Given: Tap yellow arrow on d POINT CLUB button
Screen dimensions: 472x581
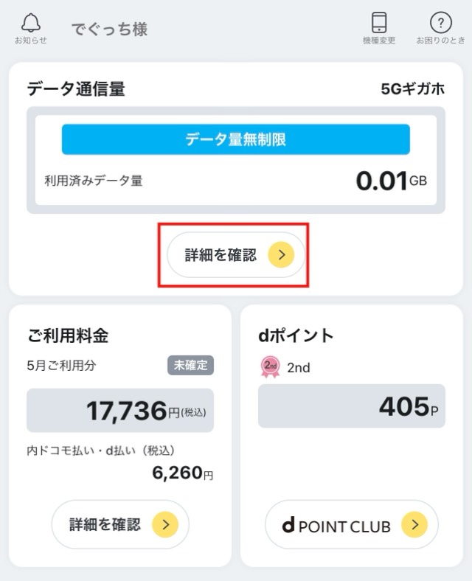Looking at the screenshot, I should 414,524.
